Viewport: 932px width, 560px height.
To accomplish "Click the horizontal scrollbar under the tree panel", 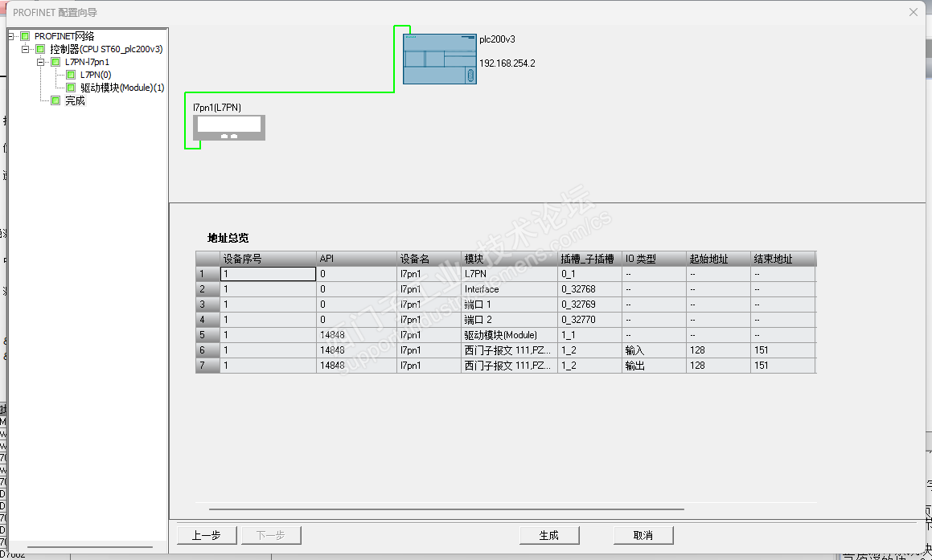I will 90,547.
